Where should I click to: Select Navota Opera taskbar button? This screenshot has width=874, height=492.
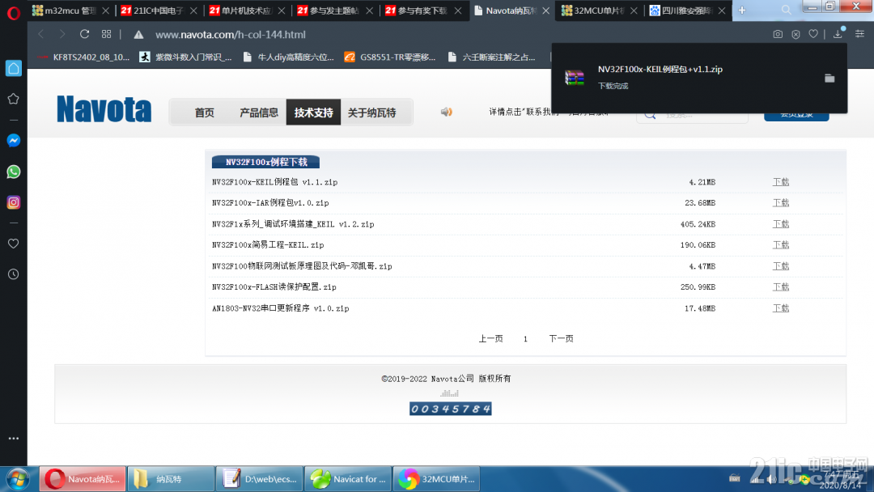83,479
